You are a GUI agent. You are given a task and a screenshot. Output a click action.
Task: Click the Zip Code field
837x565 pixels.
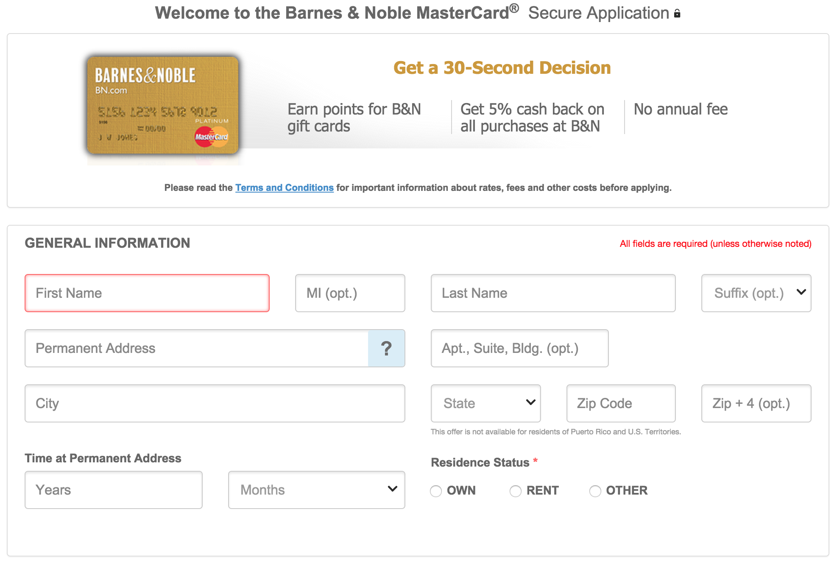621,403
